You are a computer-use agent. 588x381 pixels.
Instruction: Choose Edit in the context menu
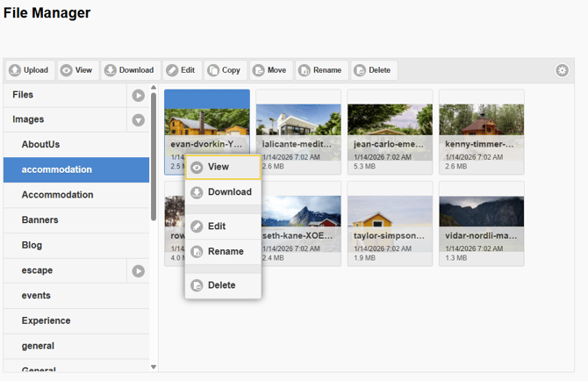[223, 226]
